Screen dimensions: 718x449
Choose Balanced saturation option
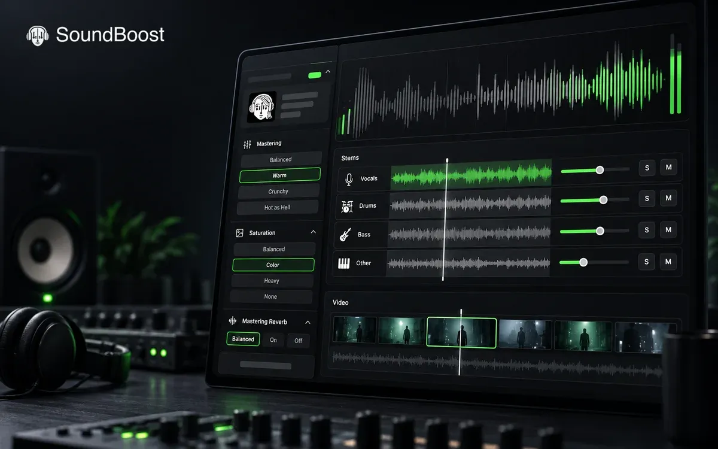(x=274, y=249)
